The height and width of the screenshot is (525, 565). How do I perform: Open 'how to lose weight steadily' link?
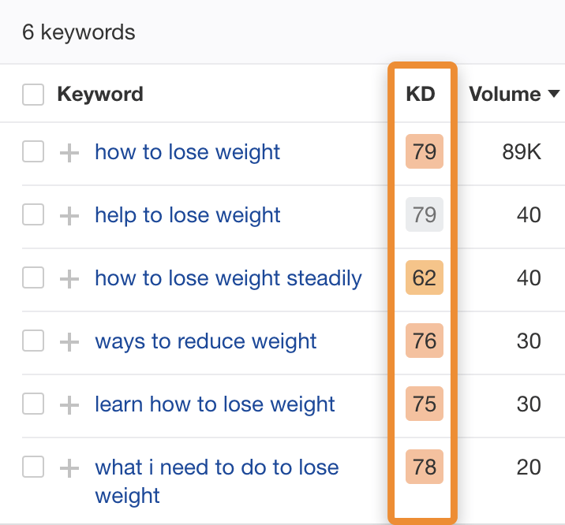coord(228,278)
